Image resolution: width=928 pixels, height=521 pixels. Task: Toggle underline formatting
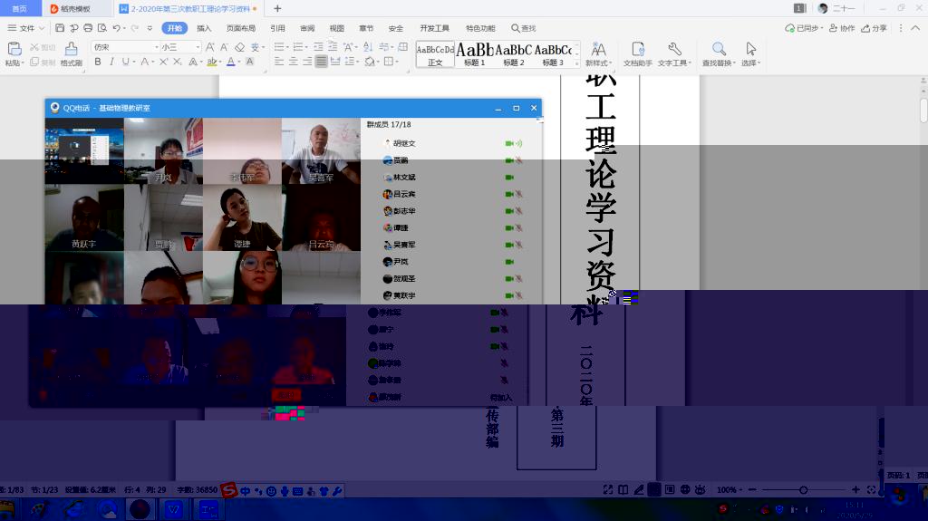125,62
